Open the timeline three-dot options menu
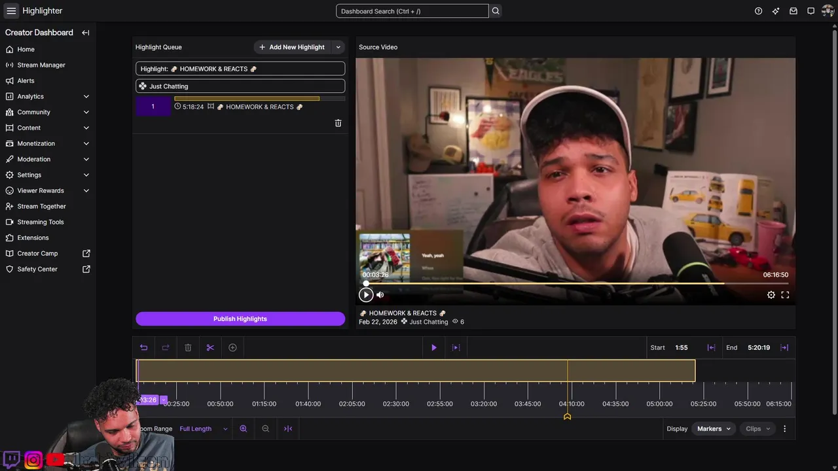The image size is (838, 471). (x=784, y=428)
